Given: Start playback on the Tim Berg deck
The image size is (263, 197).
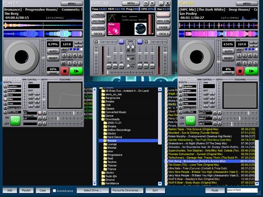Looking at the screenshot, I should pos(76,71).
